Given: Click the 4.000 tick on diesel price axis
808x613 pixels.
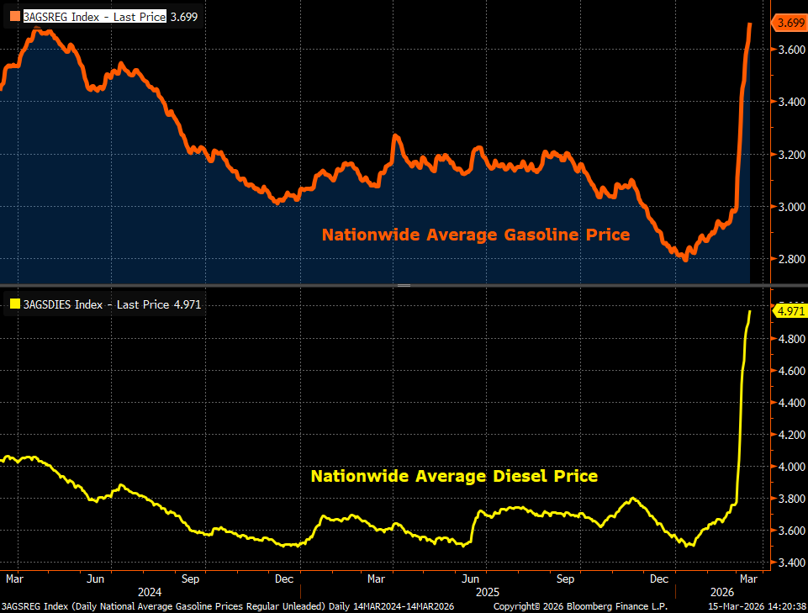Looking at the screenshot, I should pos(791,467).
